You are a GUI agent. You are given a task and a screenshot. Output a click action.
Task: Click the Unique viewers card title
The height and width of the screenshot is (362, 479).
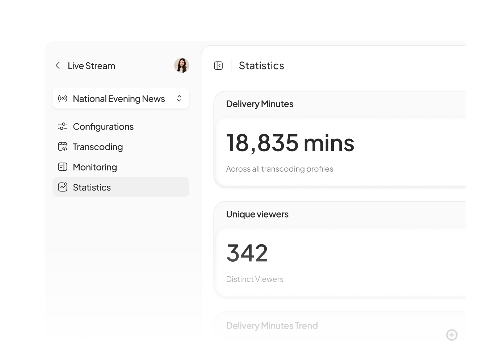point(257,214)
